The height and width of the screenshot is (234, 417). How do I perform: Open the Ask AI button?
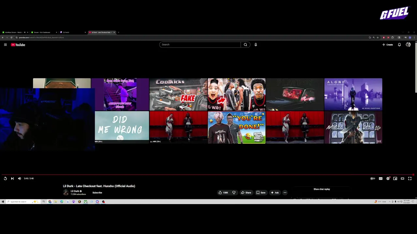point(275,193)
